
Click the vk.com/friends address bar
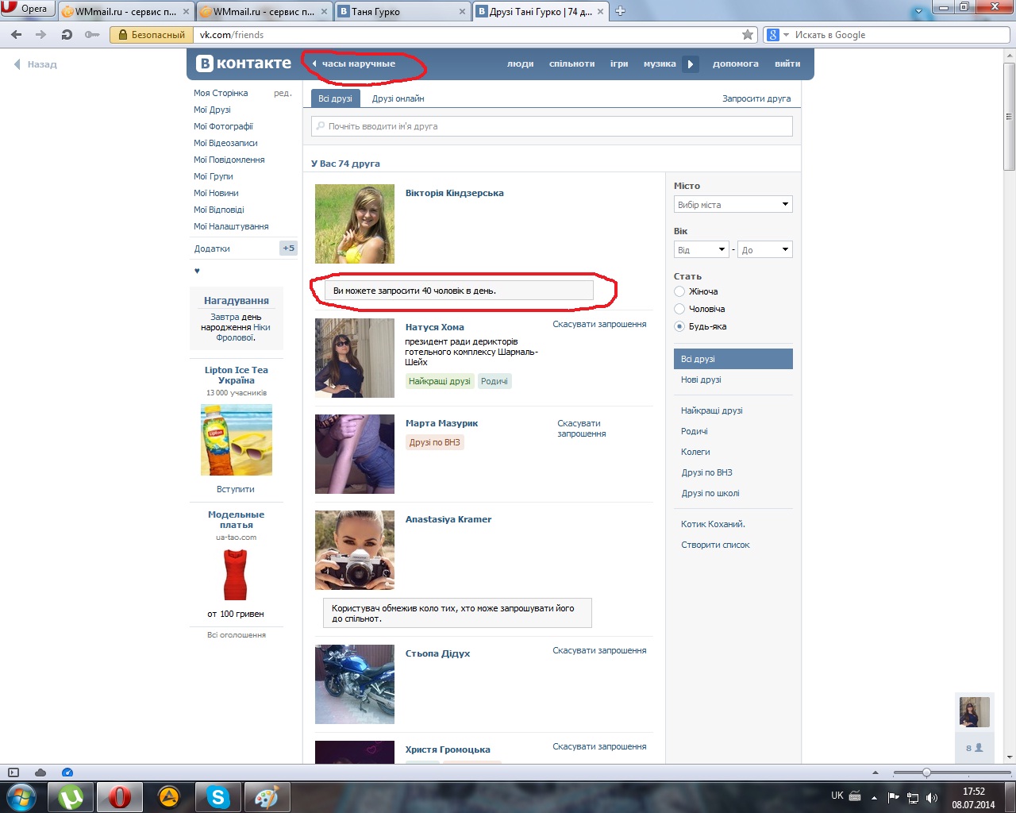468,35
